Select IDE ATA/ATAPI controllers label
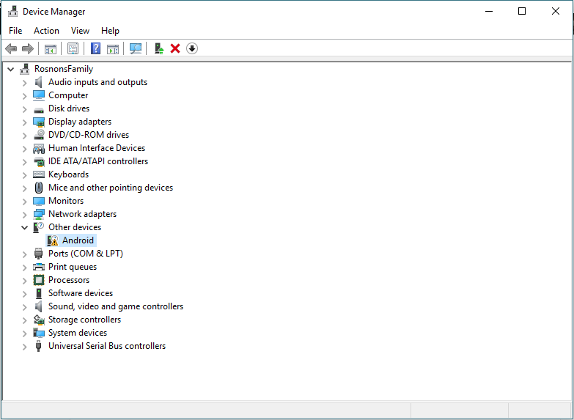Viewport: 574px width, 420px height. (98, 161)
